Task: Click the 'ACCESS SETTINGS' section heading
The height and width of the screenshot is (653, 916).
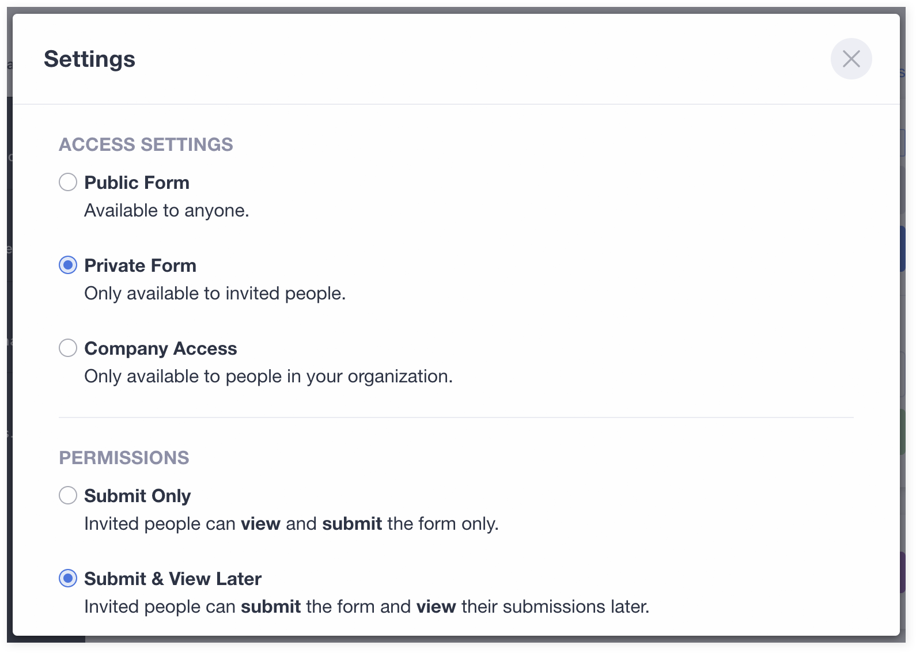Action: [x=146, y=145]
